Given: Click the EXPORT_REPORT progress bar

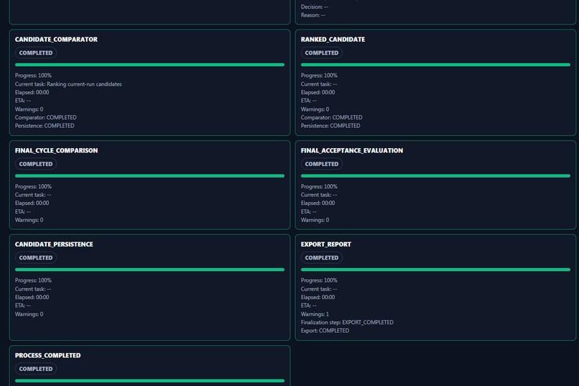Looking at the screenshot, I should coord(435,270).
